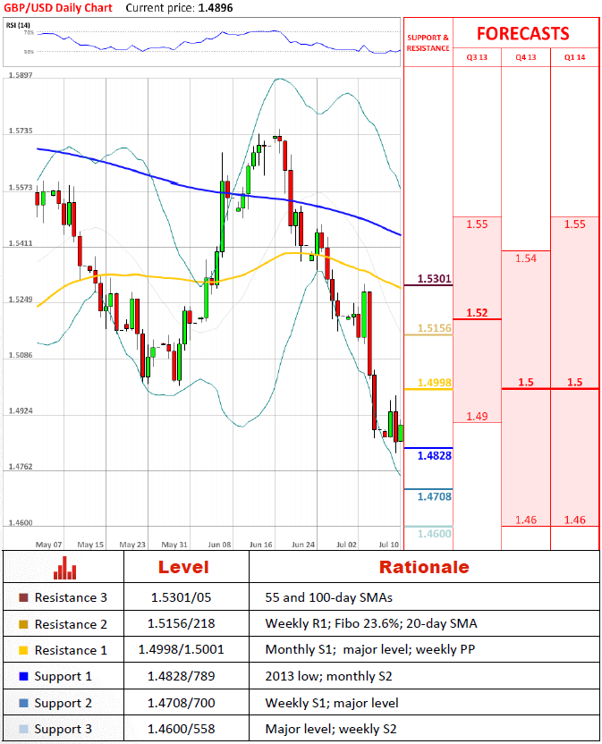Click the Support 3 light blue swatch
This screenshot has width=602, height=744.
click(23, 729)
